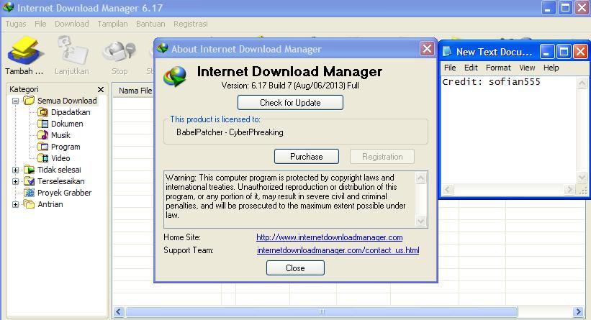Image resolution: width=591 pixels, height=320 pixels.
Task: Click Notepad horizontal scroll right arrow
Action: click(x=569, y=189)
